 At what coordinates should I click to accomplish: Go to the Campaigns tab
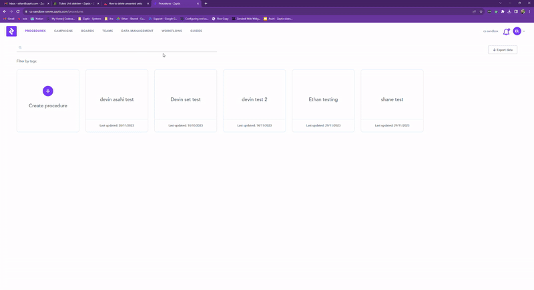[63, 31]
